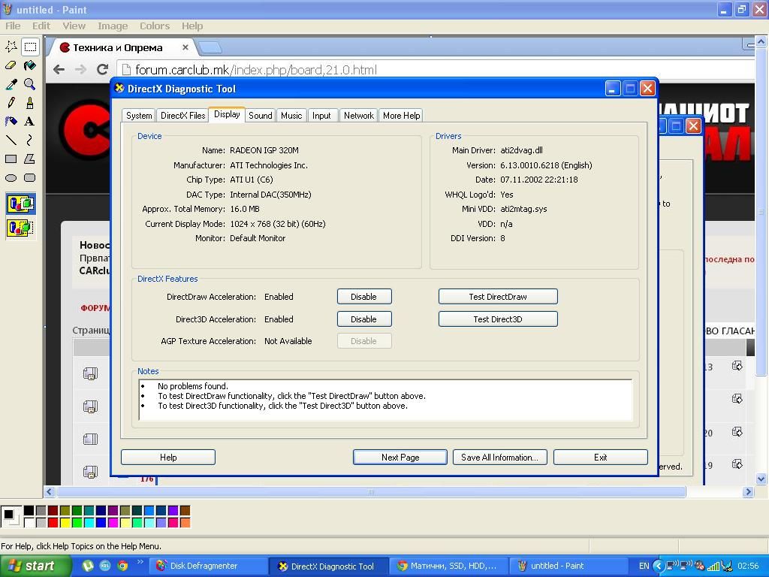Screen dimensions: 769x577
Task: Select the Rounded Rectangle tool
Action: click(x=30, y=177)
